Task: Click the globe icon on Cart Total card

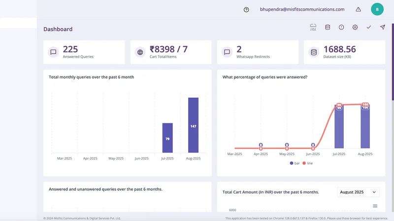Action: (x=140, y=52)
